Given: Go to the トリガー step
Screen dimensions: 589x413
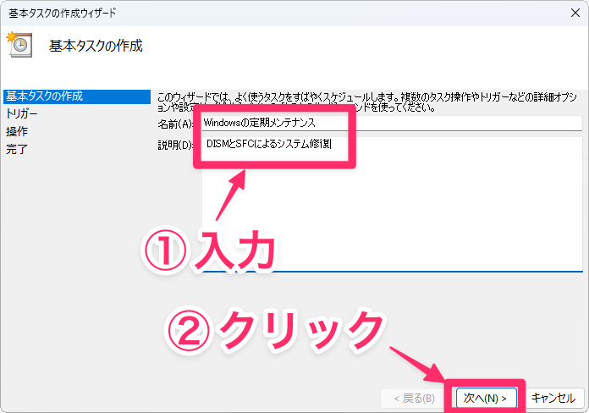Looking at the screenshot, I should (x=22, y=113).
